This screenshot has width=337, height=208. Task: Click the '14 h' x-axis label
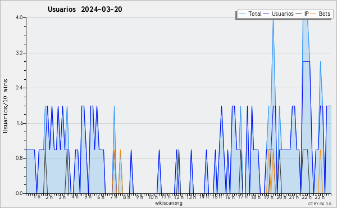[204, 197]
